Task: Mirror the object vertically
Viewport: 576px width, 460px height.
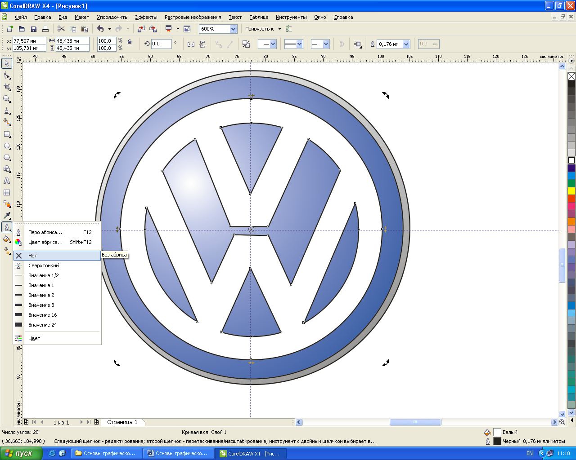Action: (202, 44)
